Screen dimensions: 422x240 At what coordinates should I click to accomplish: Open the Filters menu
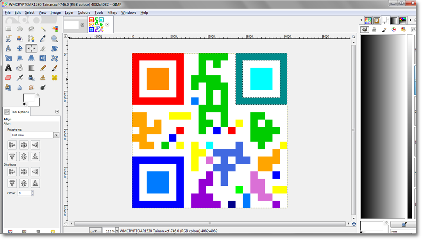click(x=112, y=12)
